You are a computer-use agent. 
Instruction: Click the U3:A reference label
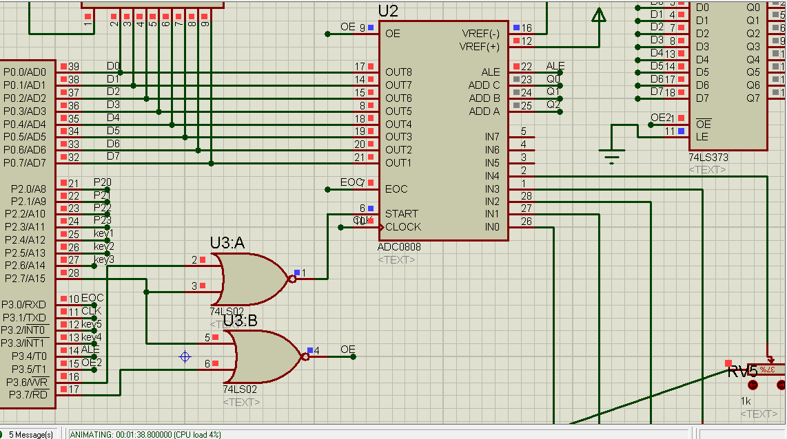[227, 243]
